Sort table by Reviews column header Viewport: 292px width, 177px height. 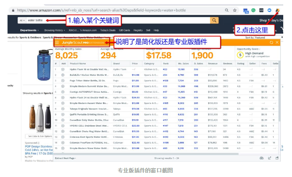228,63
